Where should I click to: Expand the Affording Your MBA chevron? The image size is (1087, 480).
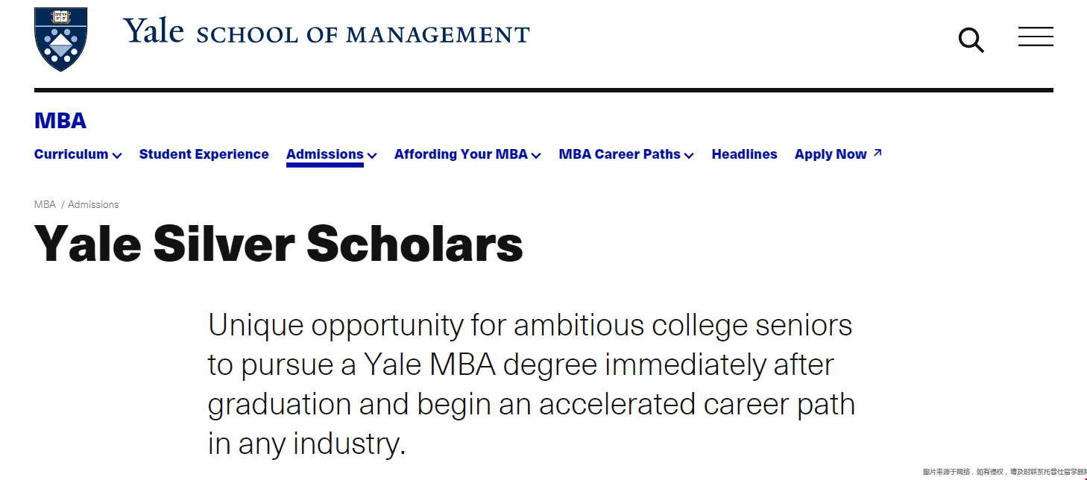tap(536, 155)
